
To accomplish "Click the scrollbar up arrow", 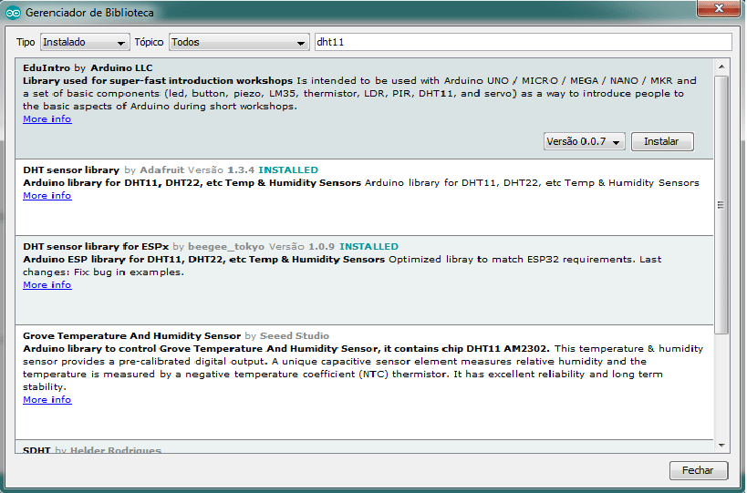I will pyautogui.click(x=721, y=67).
